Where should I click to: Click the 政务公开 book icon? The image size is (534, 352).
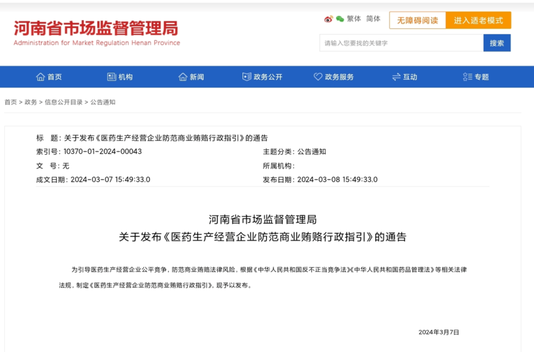point(247,77)
